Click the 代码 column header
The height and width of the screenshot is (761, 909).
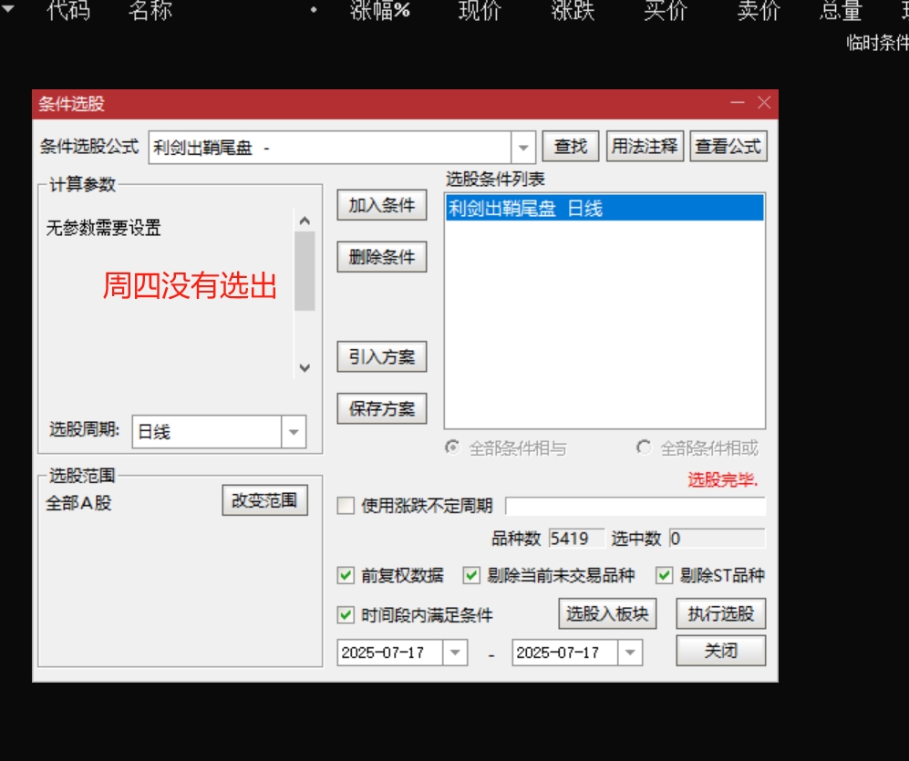[68, 10]
